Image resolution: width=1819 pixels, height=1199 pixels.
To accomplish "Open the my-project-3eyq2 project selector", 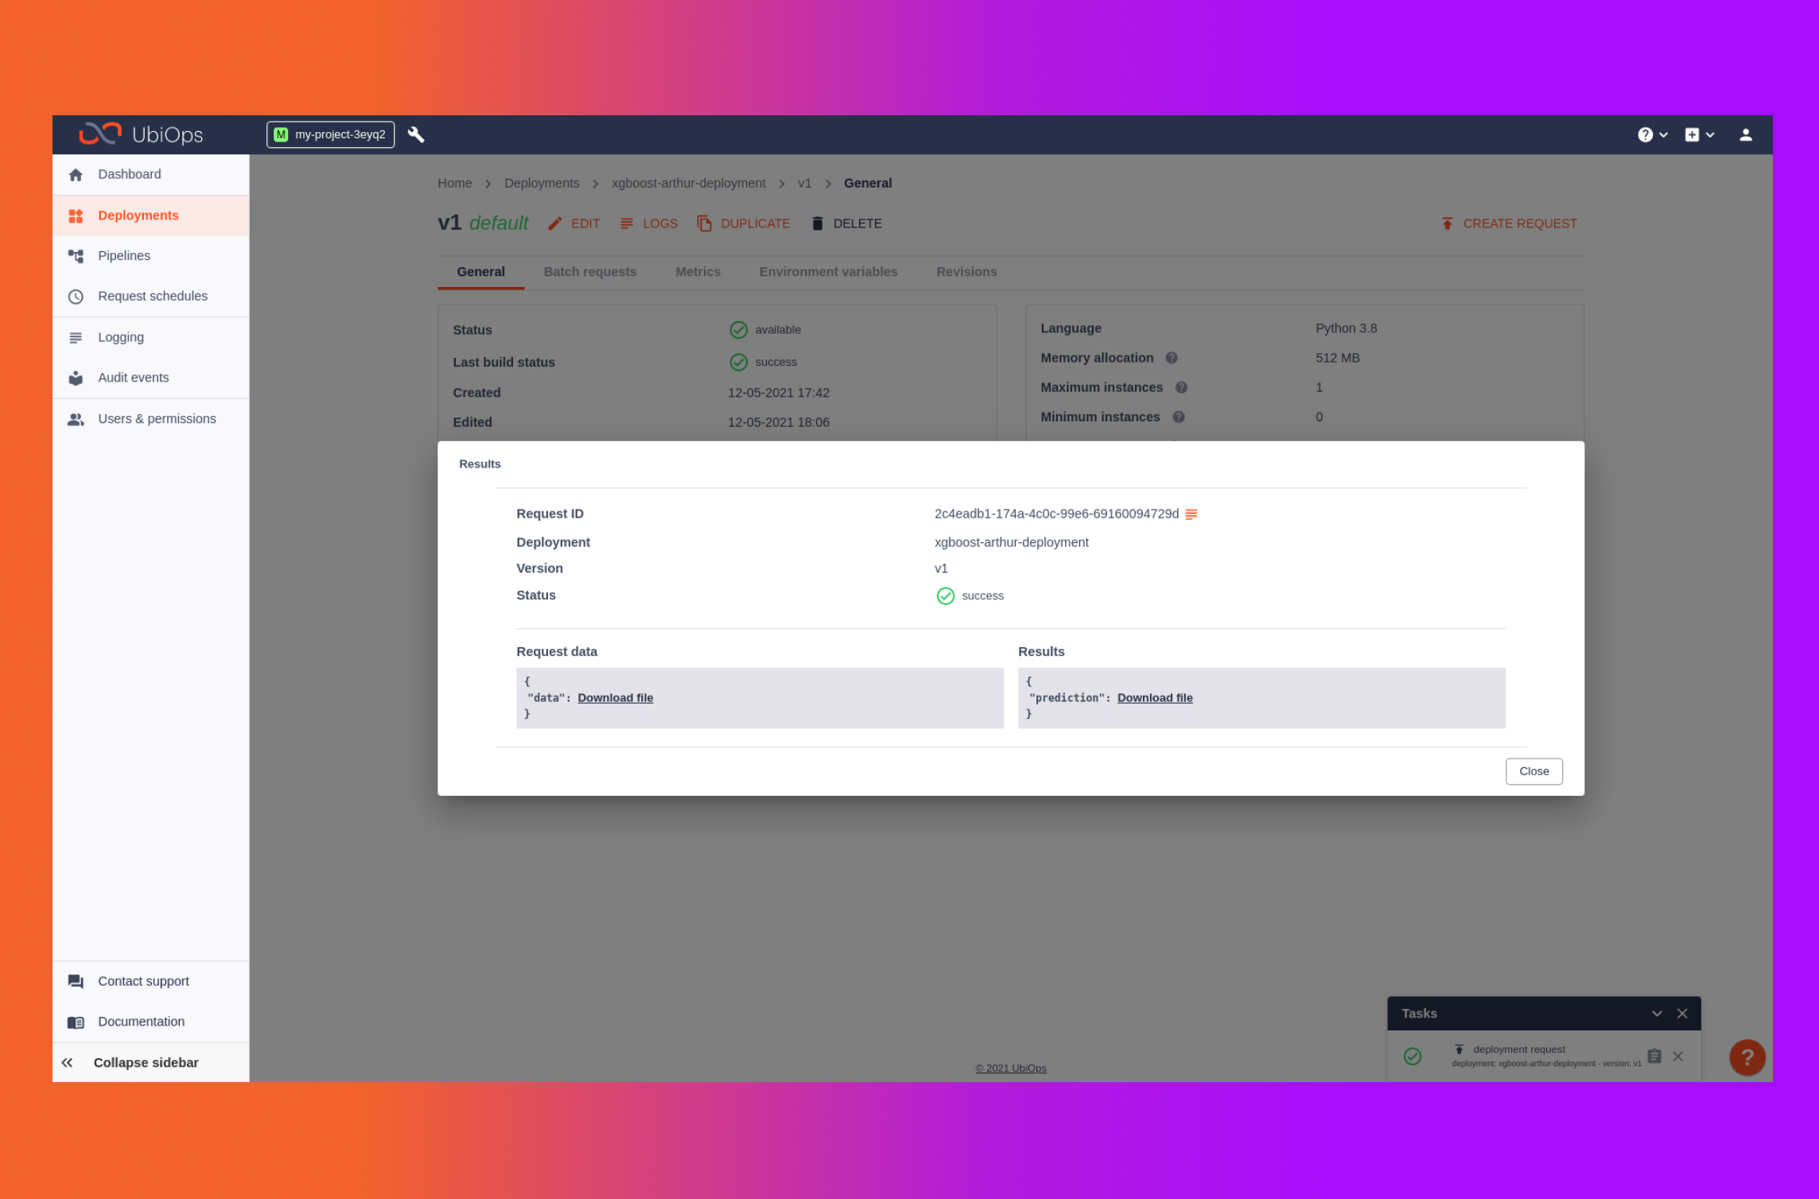I will pos(330,134).
